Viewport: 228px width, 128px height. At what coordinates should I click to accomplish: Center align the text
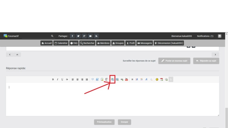click(x=77, y=79)
